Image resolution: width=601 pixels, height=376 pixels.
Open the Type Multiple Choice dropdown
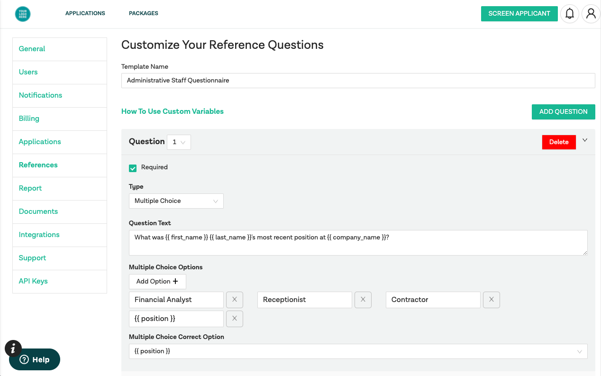pyautogui.click(x=176, y=201)
